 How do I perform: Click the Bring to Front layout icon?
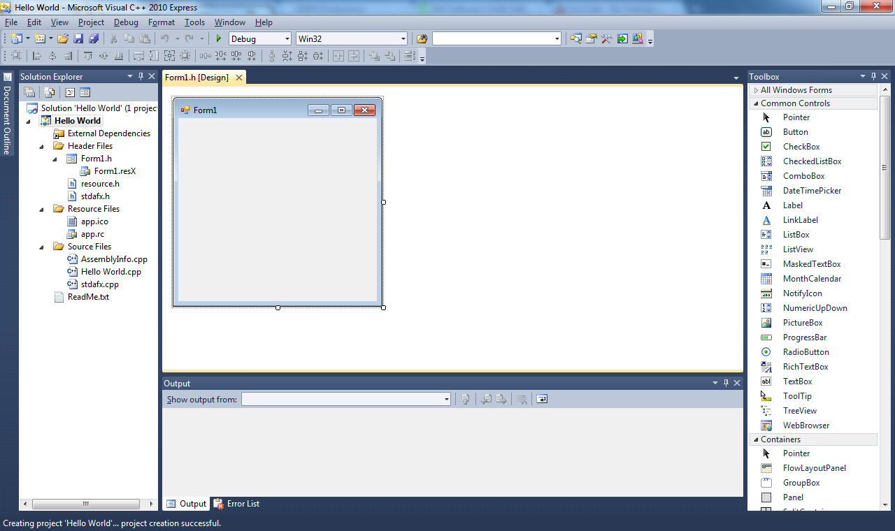(x=375, y=56)
